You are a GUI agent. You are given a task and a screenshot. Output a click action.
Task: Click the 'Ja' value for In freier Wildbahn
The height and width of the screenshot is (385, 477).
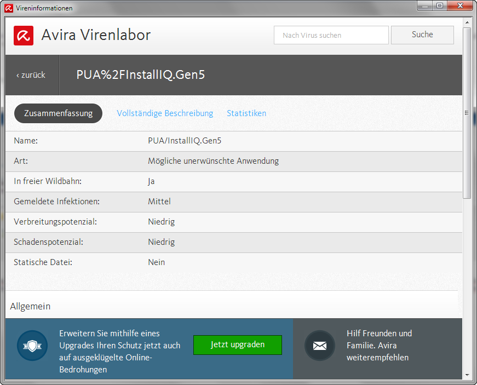pyautogui.click(x=151, y=181)
